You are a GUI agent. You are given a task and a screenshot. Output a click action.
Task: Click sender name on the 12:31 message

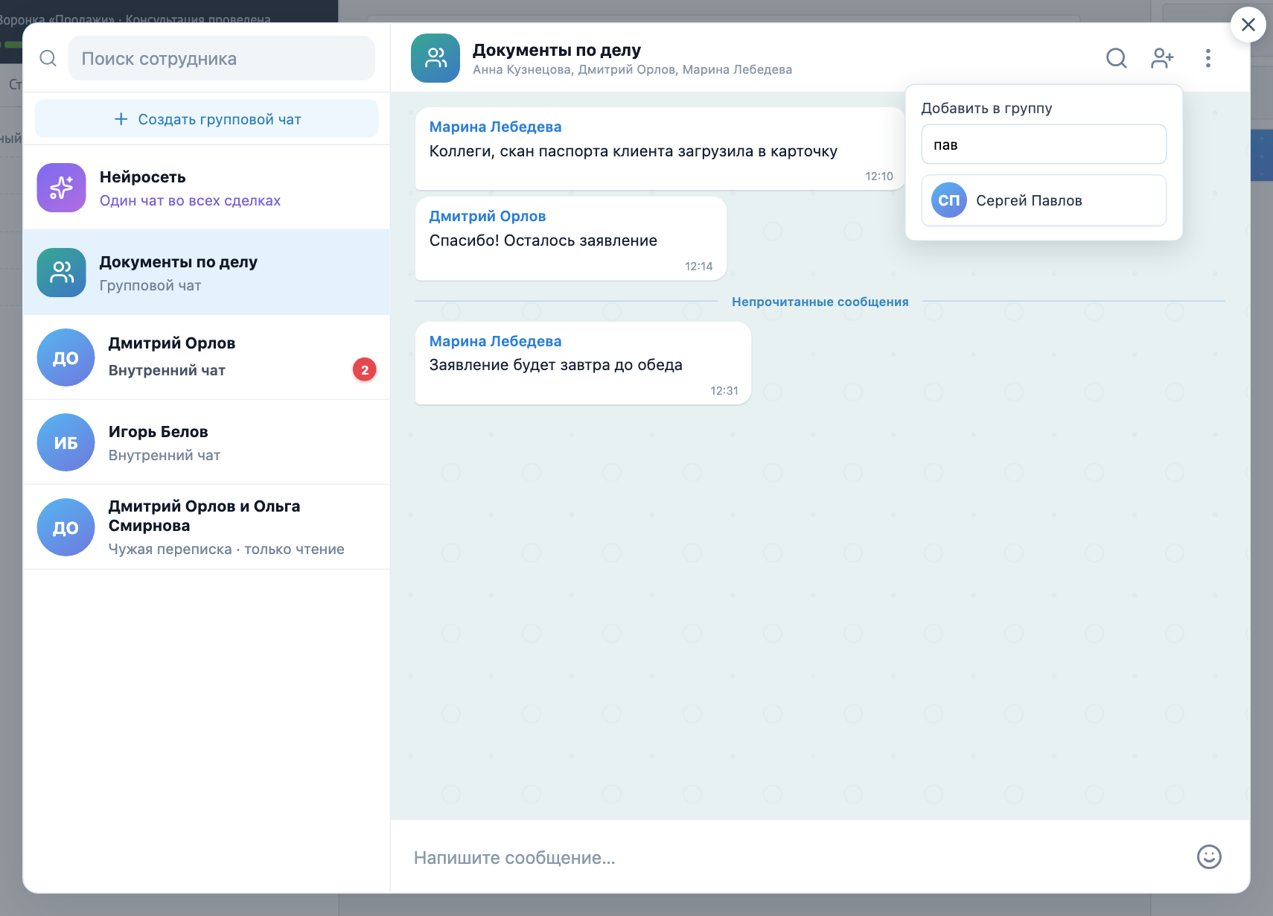(x=495, y=341)
